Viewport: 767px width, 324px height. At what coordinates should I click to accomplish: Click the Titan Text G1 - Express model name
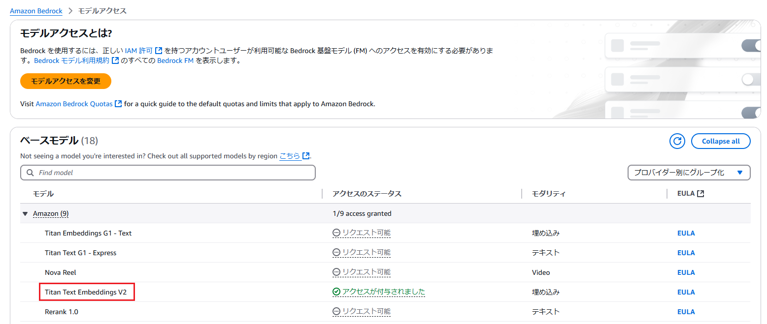81,253
